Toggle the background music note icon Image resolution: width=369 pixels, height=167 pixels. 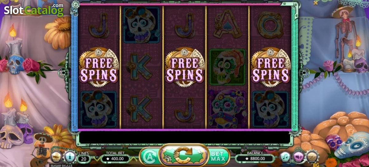pos(285,157)
